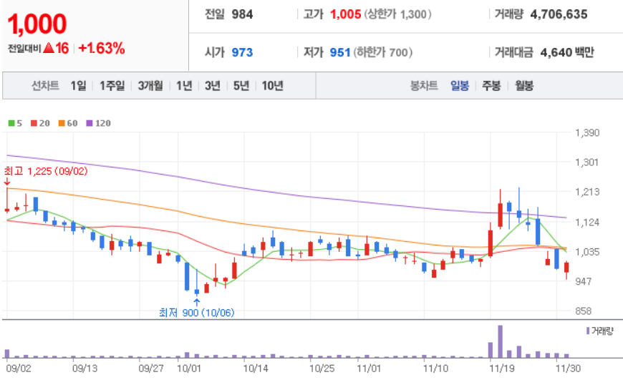Switch to 월봉 monthly candle chart
This screenshot has height=390, width=623.
tap(524, 85)
